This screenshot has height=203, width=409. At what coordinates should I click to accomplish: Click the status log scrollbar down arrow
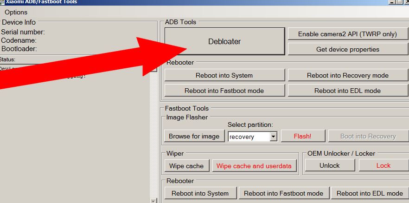click(x=153, y=201)
